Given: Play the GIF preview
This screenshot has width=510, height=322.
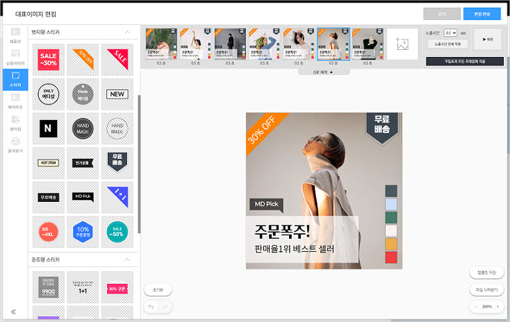Looking at the screenshot, I should pos(488,39).
